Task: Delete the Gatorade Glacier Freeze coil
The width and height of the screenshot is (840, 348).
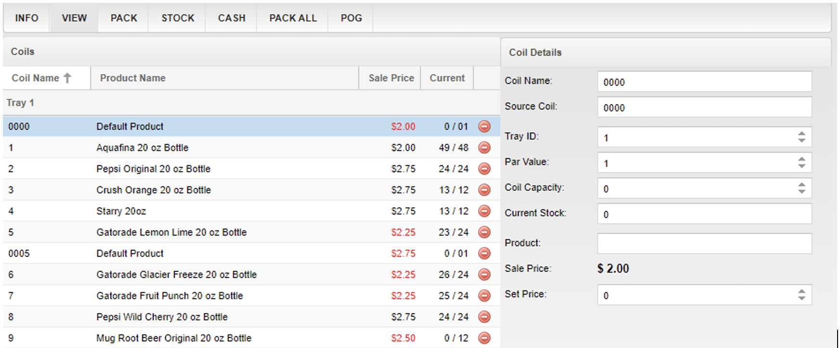Action: (x=484, y=274)
